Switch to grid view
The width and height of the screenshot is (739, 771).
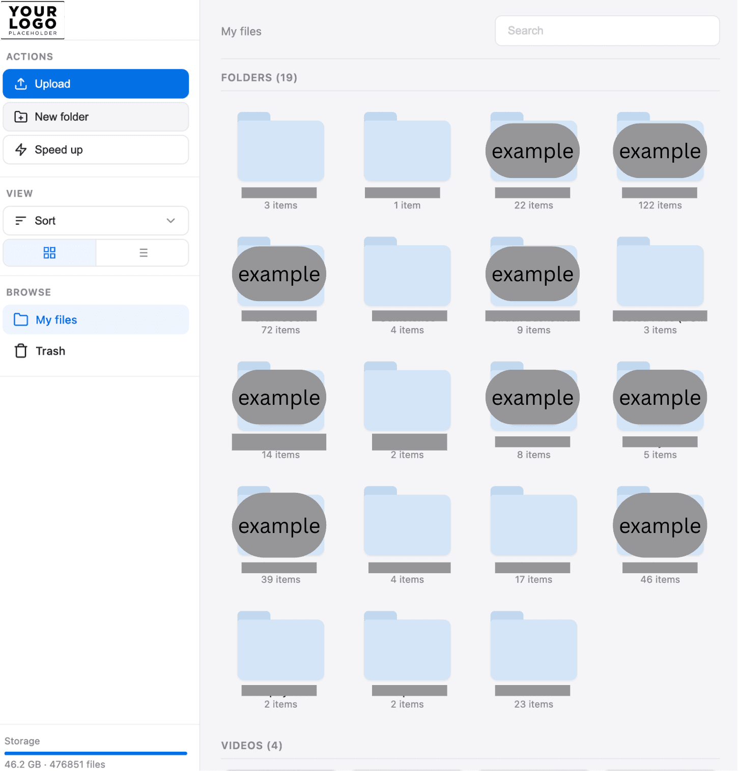coord(49,253)
